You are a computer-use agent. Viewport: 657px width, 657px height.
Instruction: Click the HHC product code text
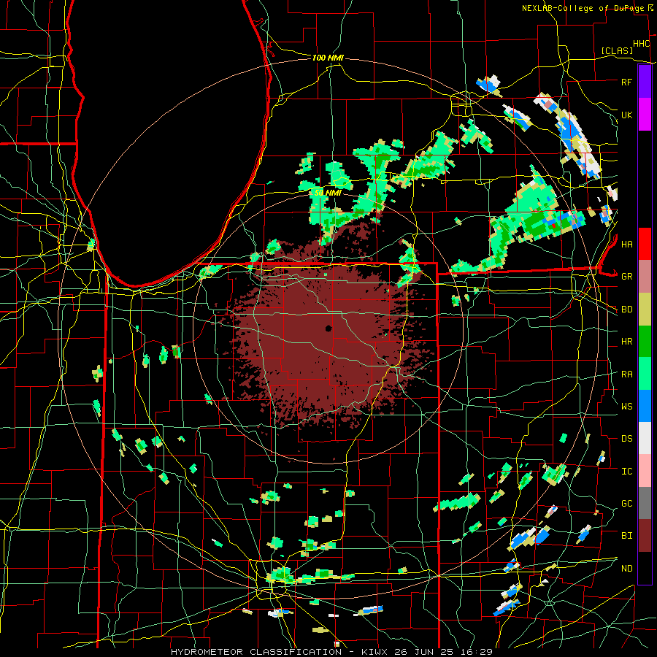click(641, 44)
